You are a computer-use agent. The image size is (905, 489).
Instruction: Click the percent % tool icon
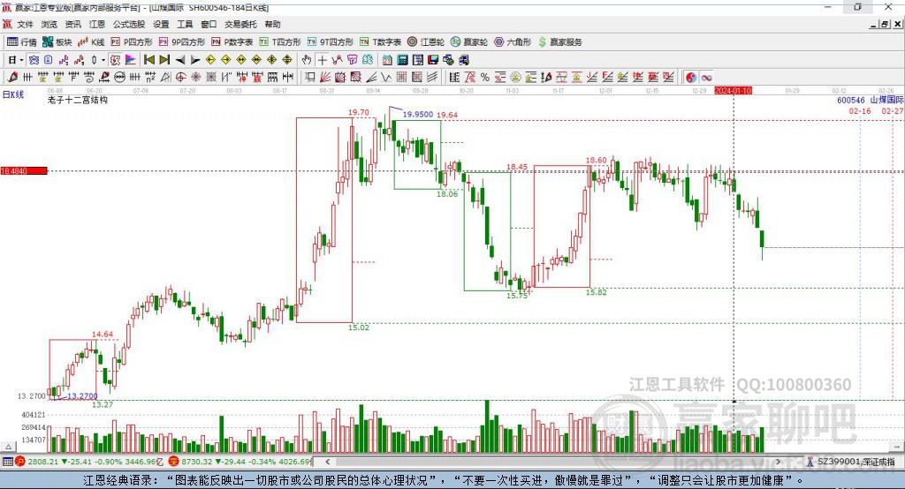[x=485, y=78]
